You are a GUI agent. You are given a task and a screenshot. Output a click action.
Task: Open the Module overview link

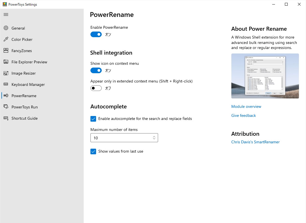pos(246,106)
